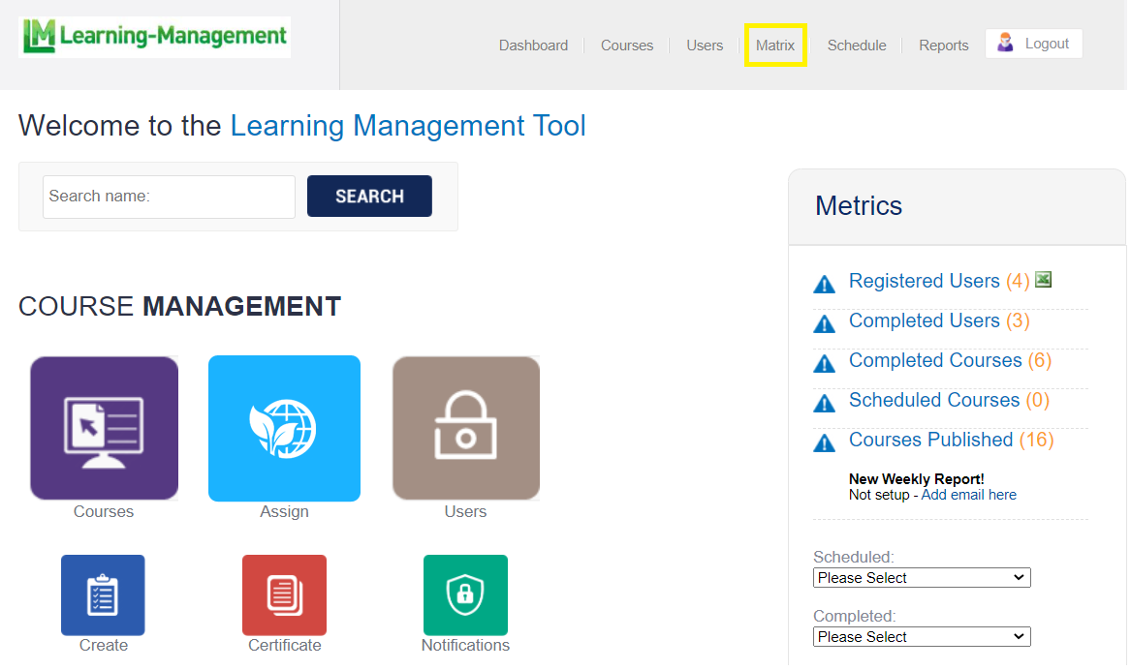View the Courses Published metric link
This screenshot has height=670, width=1131.
[x=930, y=440]
